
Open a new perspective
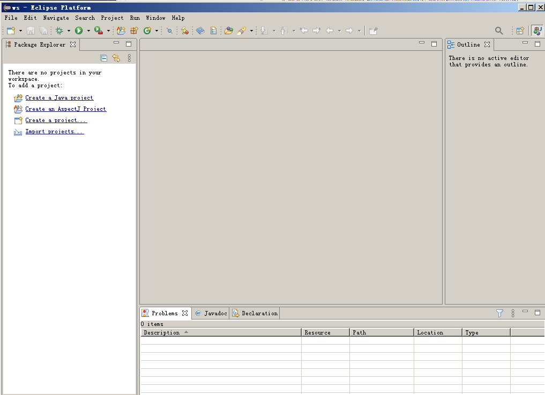click(x=519, y=31)
